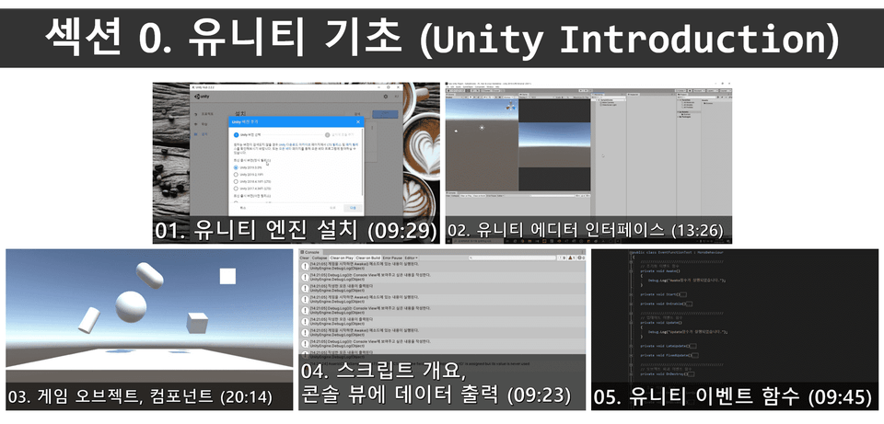This screenshot has width=884, height=424.
Task: Click the 다음 (Next) button in dialog
Action: 353,208
